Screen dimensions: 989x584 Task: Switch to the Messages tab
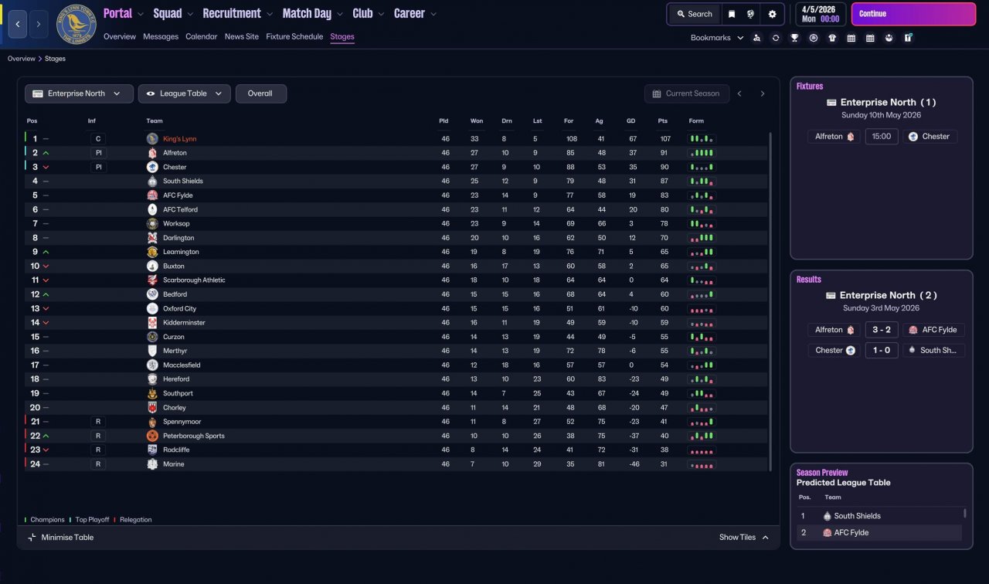161,36
